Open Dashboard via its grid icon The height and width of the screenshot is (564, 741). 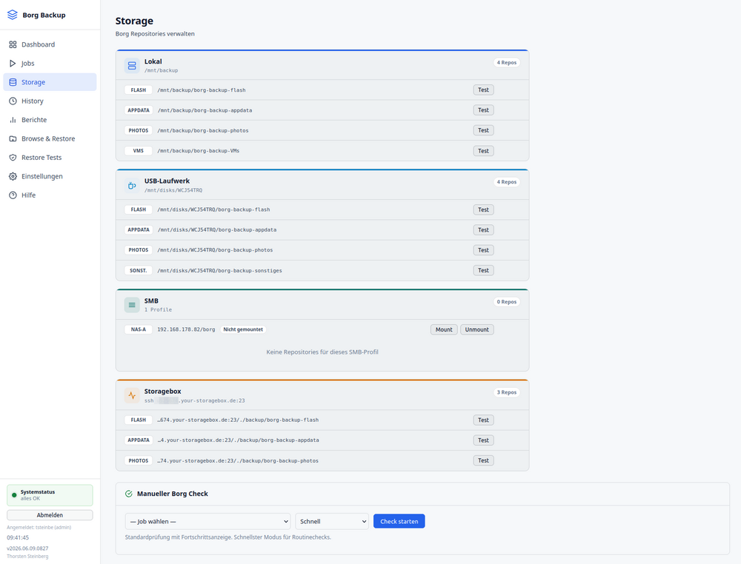pos(13,44)
